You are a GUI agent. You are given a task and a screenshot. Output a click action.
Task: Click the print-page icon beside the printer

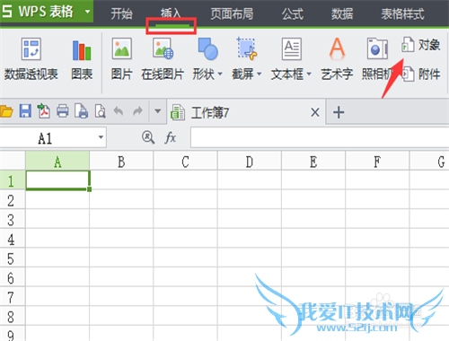(82, 111)
